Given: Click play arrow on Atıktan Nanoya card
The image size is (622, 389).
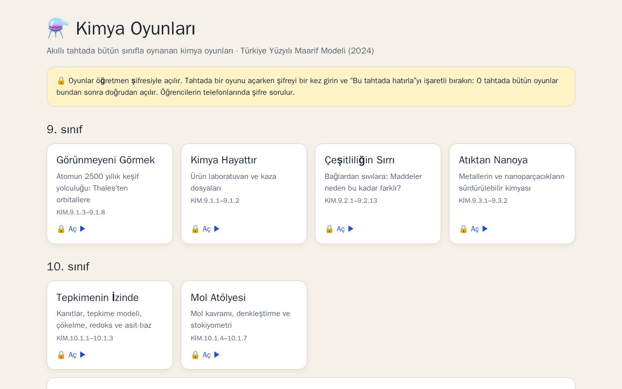Looking at the screenshot, I should 485,229.
